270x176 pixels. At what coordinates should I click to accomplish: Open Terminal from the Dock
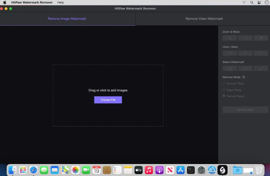coord(191,170)
